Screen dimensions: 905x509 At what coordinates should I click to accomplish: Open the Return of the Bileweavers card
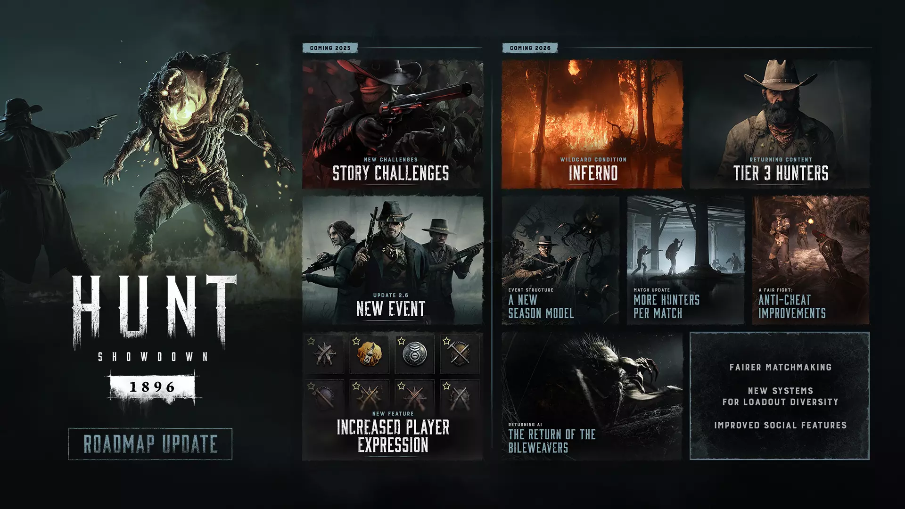click(x=592, y=396)
